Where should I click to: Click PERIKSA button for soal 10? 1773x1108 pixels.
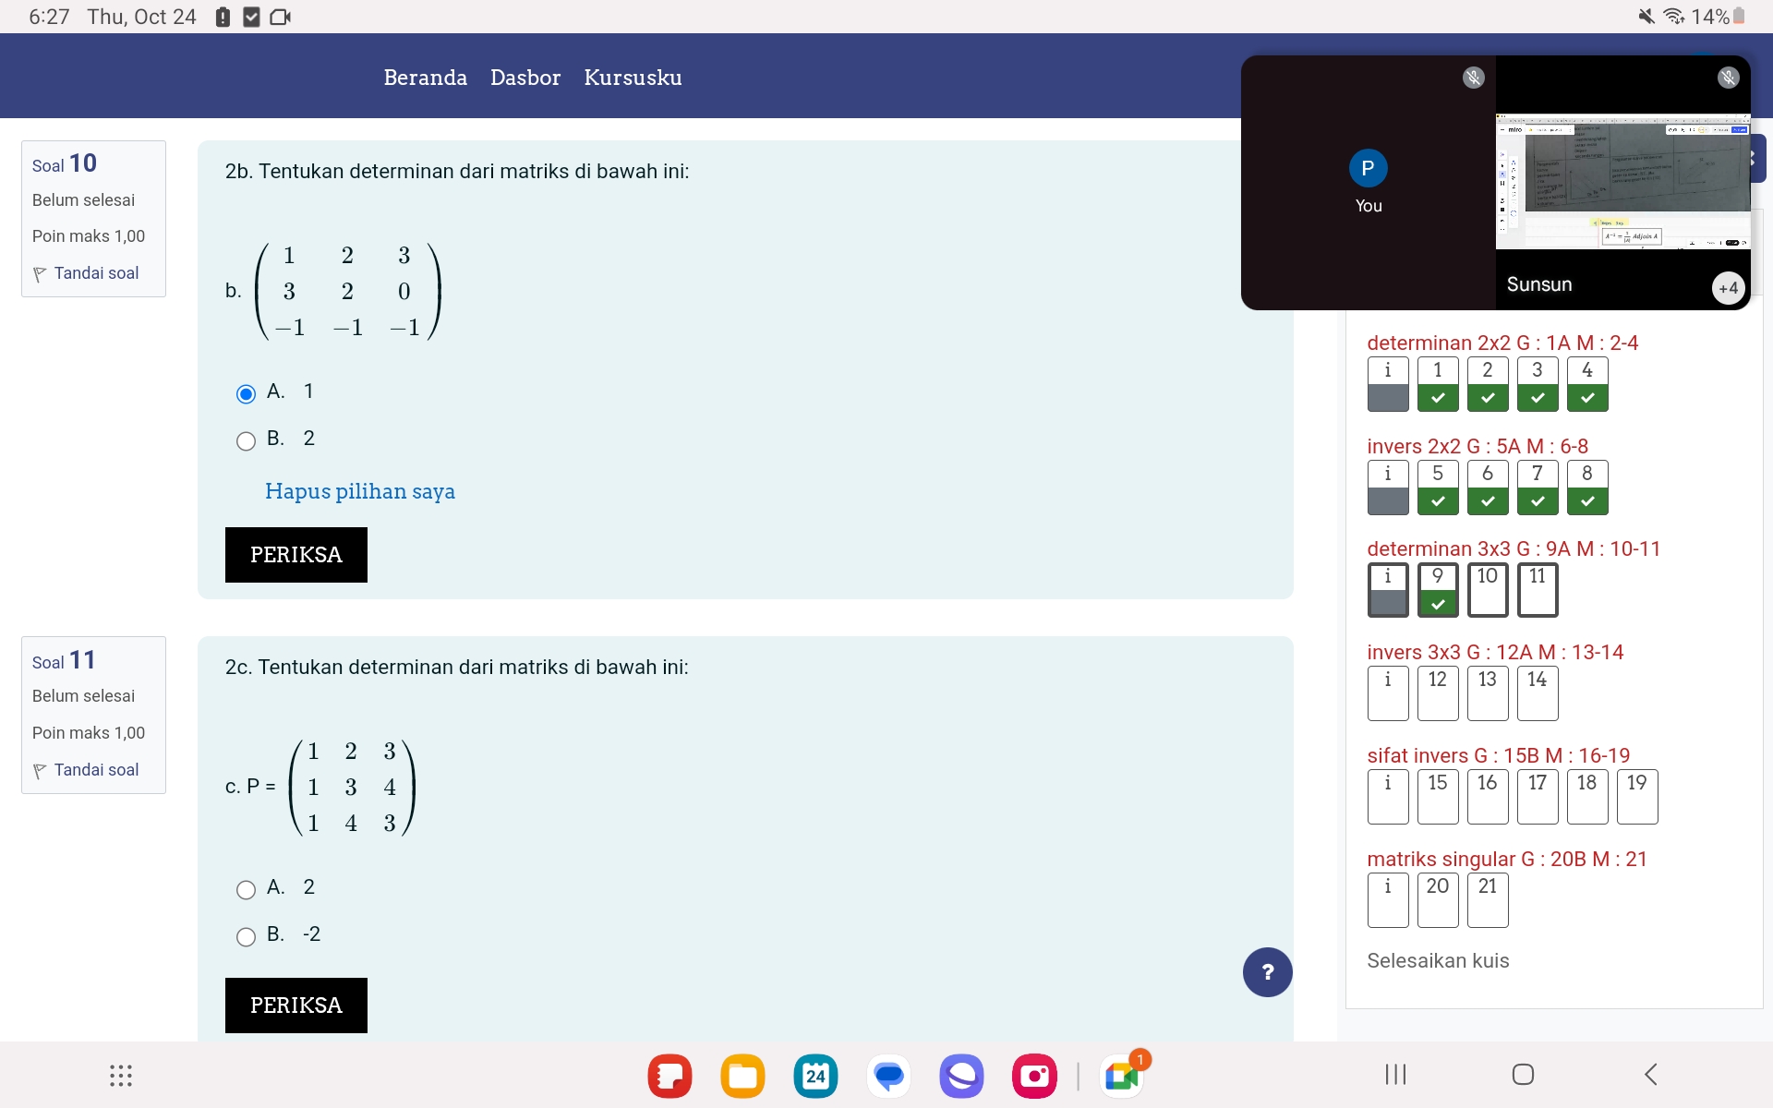(x=295, y=554)
